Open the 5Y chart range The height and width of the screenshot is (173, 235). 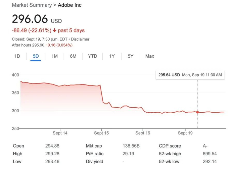(x=131, y=56)
